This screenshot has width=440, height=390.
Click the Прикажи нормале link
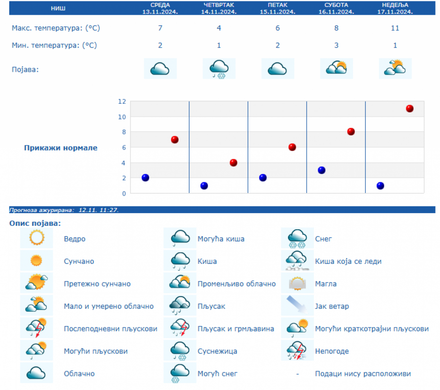pyautogui.click(x=61, y=148)
